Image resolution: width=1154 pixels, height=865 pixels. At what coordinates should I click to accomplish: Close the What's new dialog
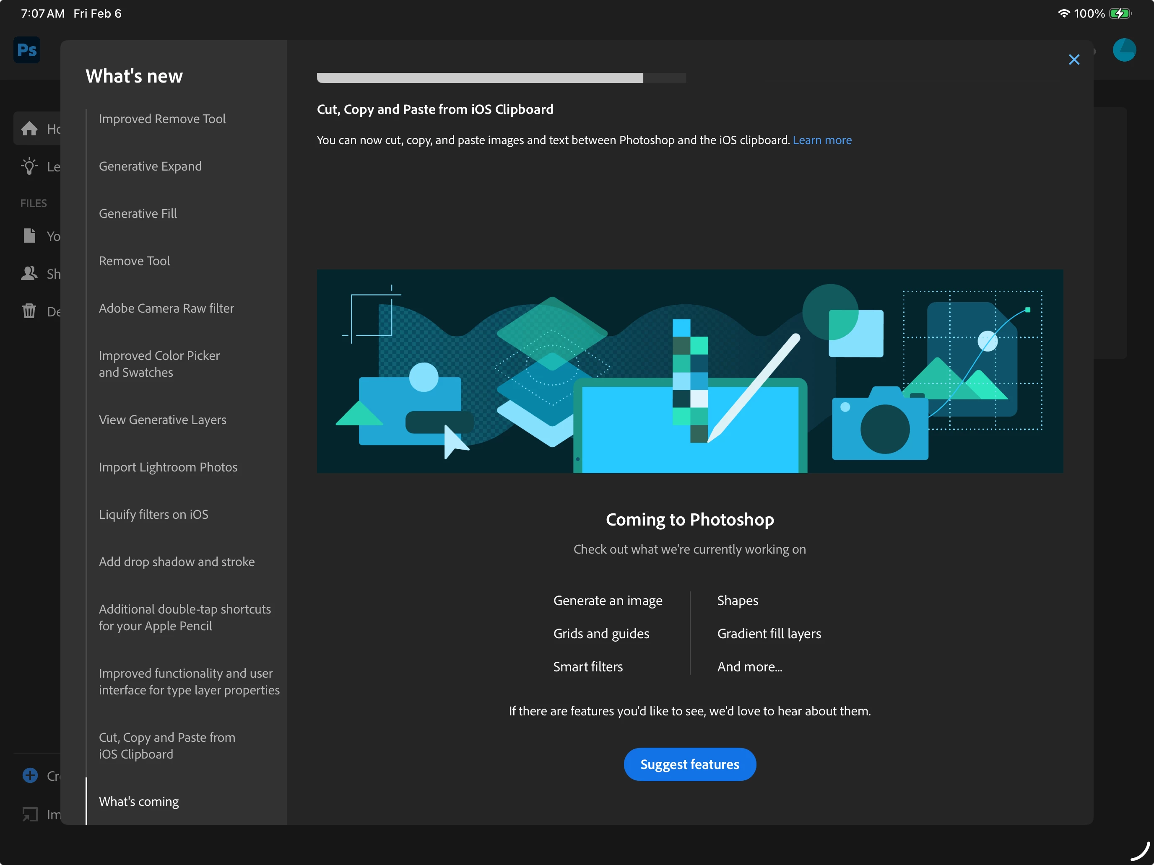1073,60
